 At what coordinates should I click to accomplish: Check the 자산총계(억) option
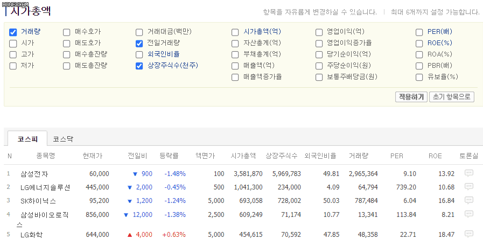point(235,44)
